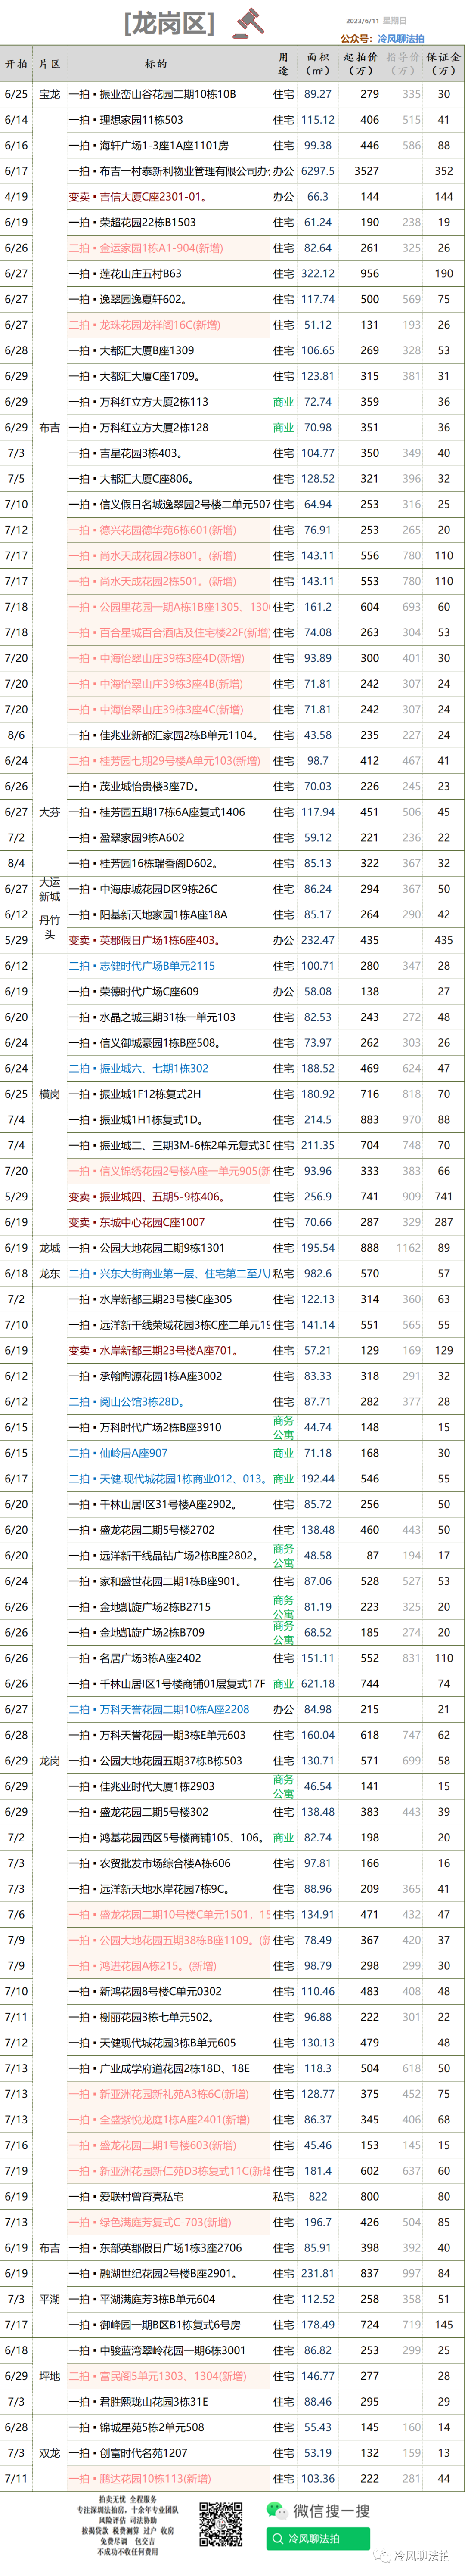Click area value 621.18
Screen dimensions: 465x2576
click(x=318, y=1684)
